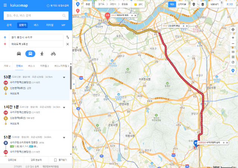Click the 로그인 button

pyautogui.click(x=229, y=4)
